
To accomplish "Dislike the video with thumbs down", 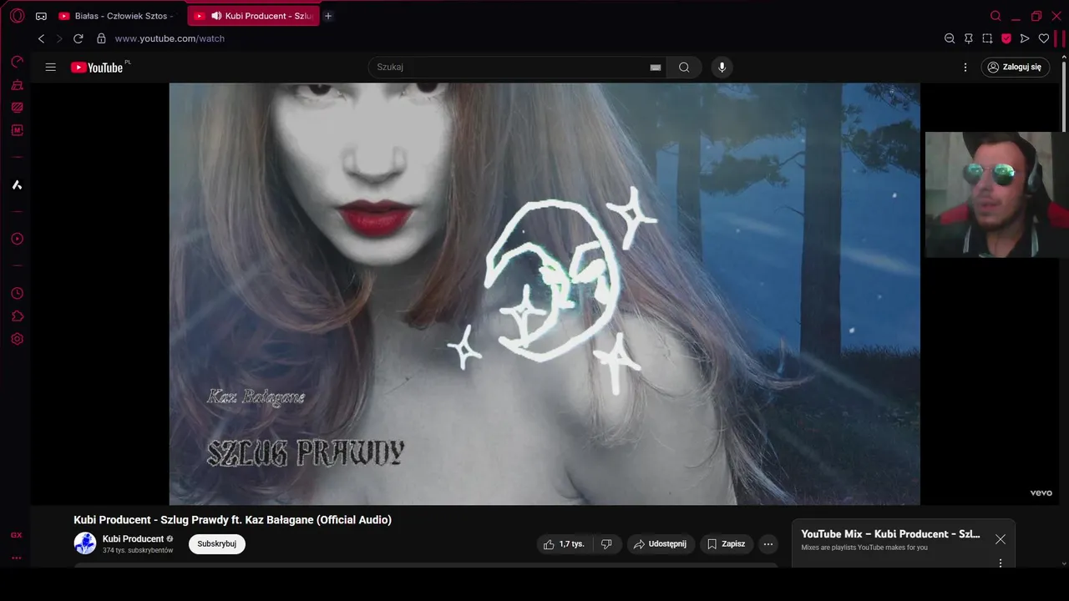I will [x=607, y=544].
